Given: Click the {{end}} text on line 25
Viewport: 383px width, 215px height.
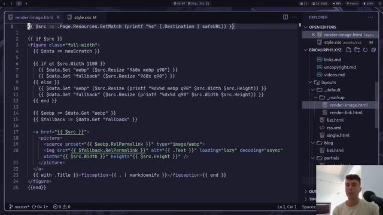Looking at the screenshot, I should pyautogui.click(x=37, y=188).
